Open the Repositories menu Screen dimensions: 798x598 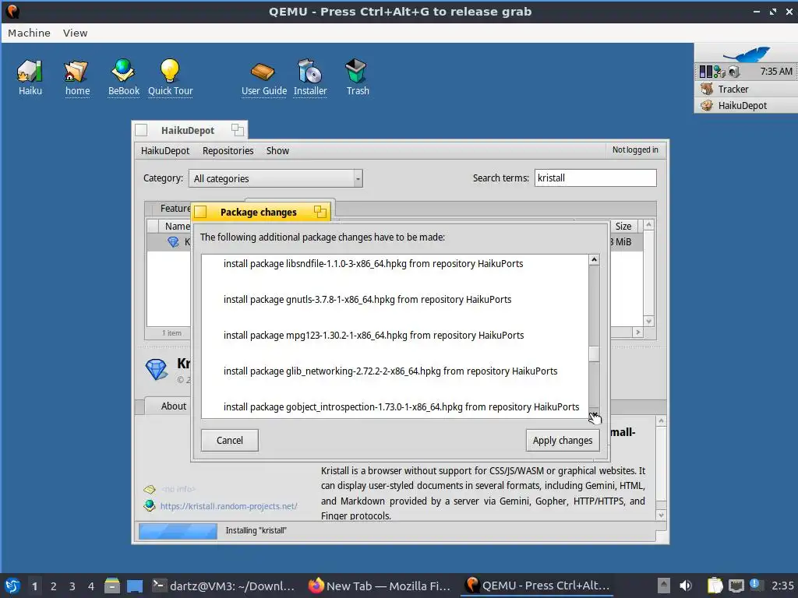(228, 150)
